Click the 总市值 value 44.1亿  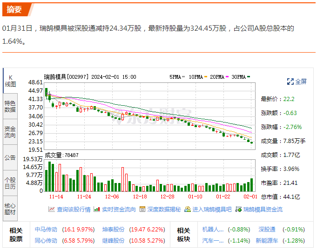pyautogui.click(x=291, y=197)
